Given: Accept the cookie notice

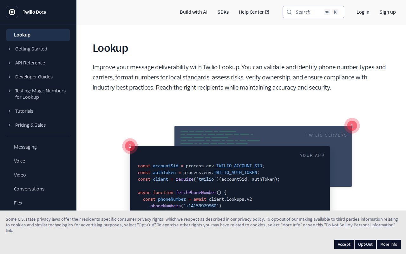Looking at the screenshot, I should tap(344, 244).
